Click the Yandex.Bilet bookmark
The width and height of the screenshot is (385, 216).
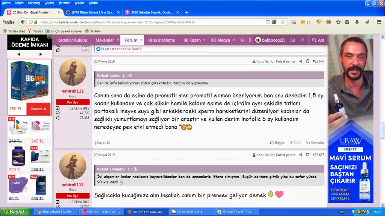14,31
